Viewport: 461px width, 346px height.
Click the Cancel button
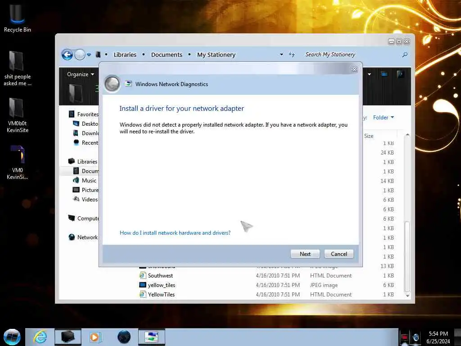pos(339,254)
